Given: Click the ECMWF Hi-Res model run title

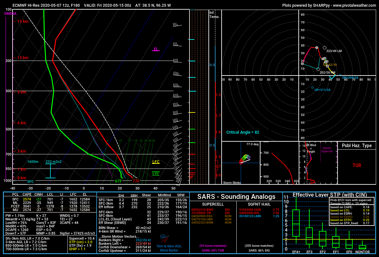Looking at the screenshot, I should pyautogui.click(x=46, y=5).
